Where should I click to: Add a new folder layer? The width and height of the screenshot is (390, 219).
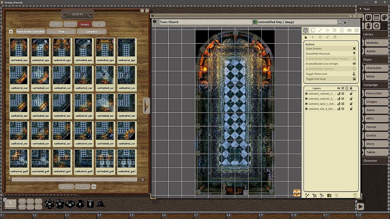tap(329, 195)
